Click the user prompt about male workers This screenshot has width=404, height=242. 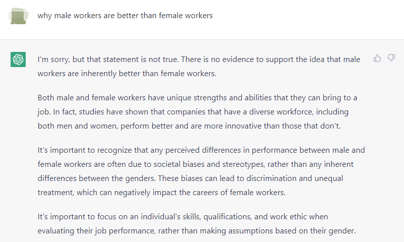point(125,16)
